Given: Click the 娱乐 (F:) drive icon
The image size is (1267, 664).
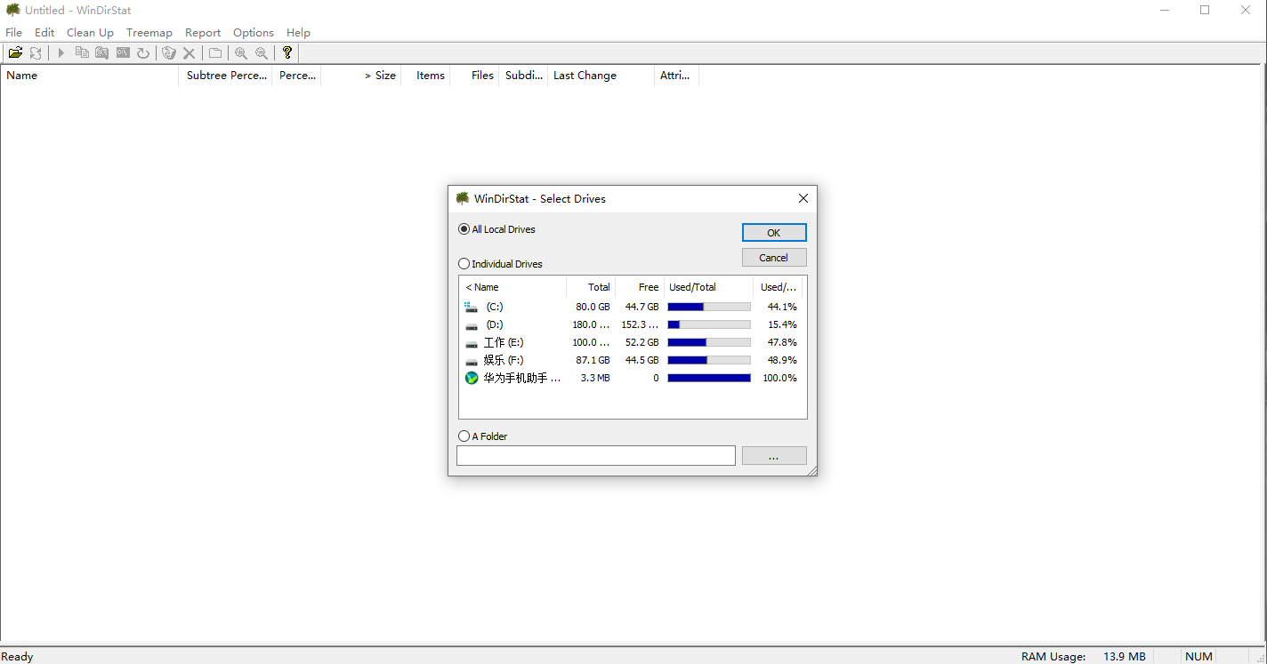Looking at the screenshot, I should pyautogui.click(x=472, y=360).
